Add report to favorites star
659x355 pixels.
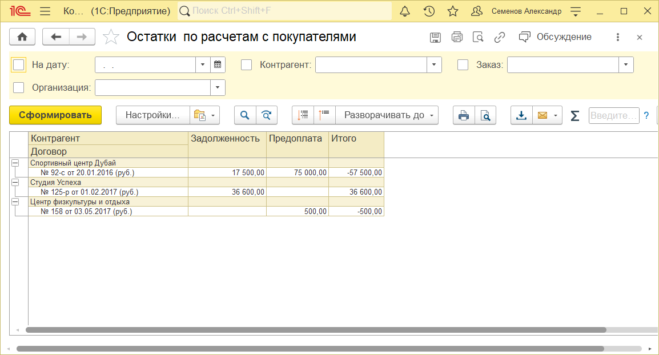111,37
